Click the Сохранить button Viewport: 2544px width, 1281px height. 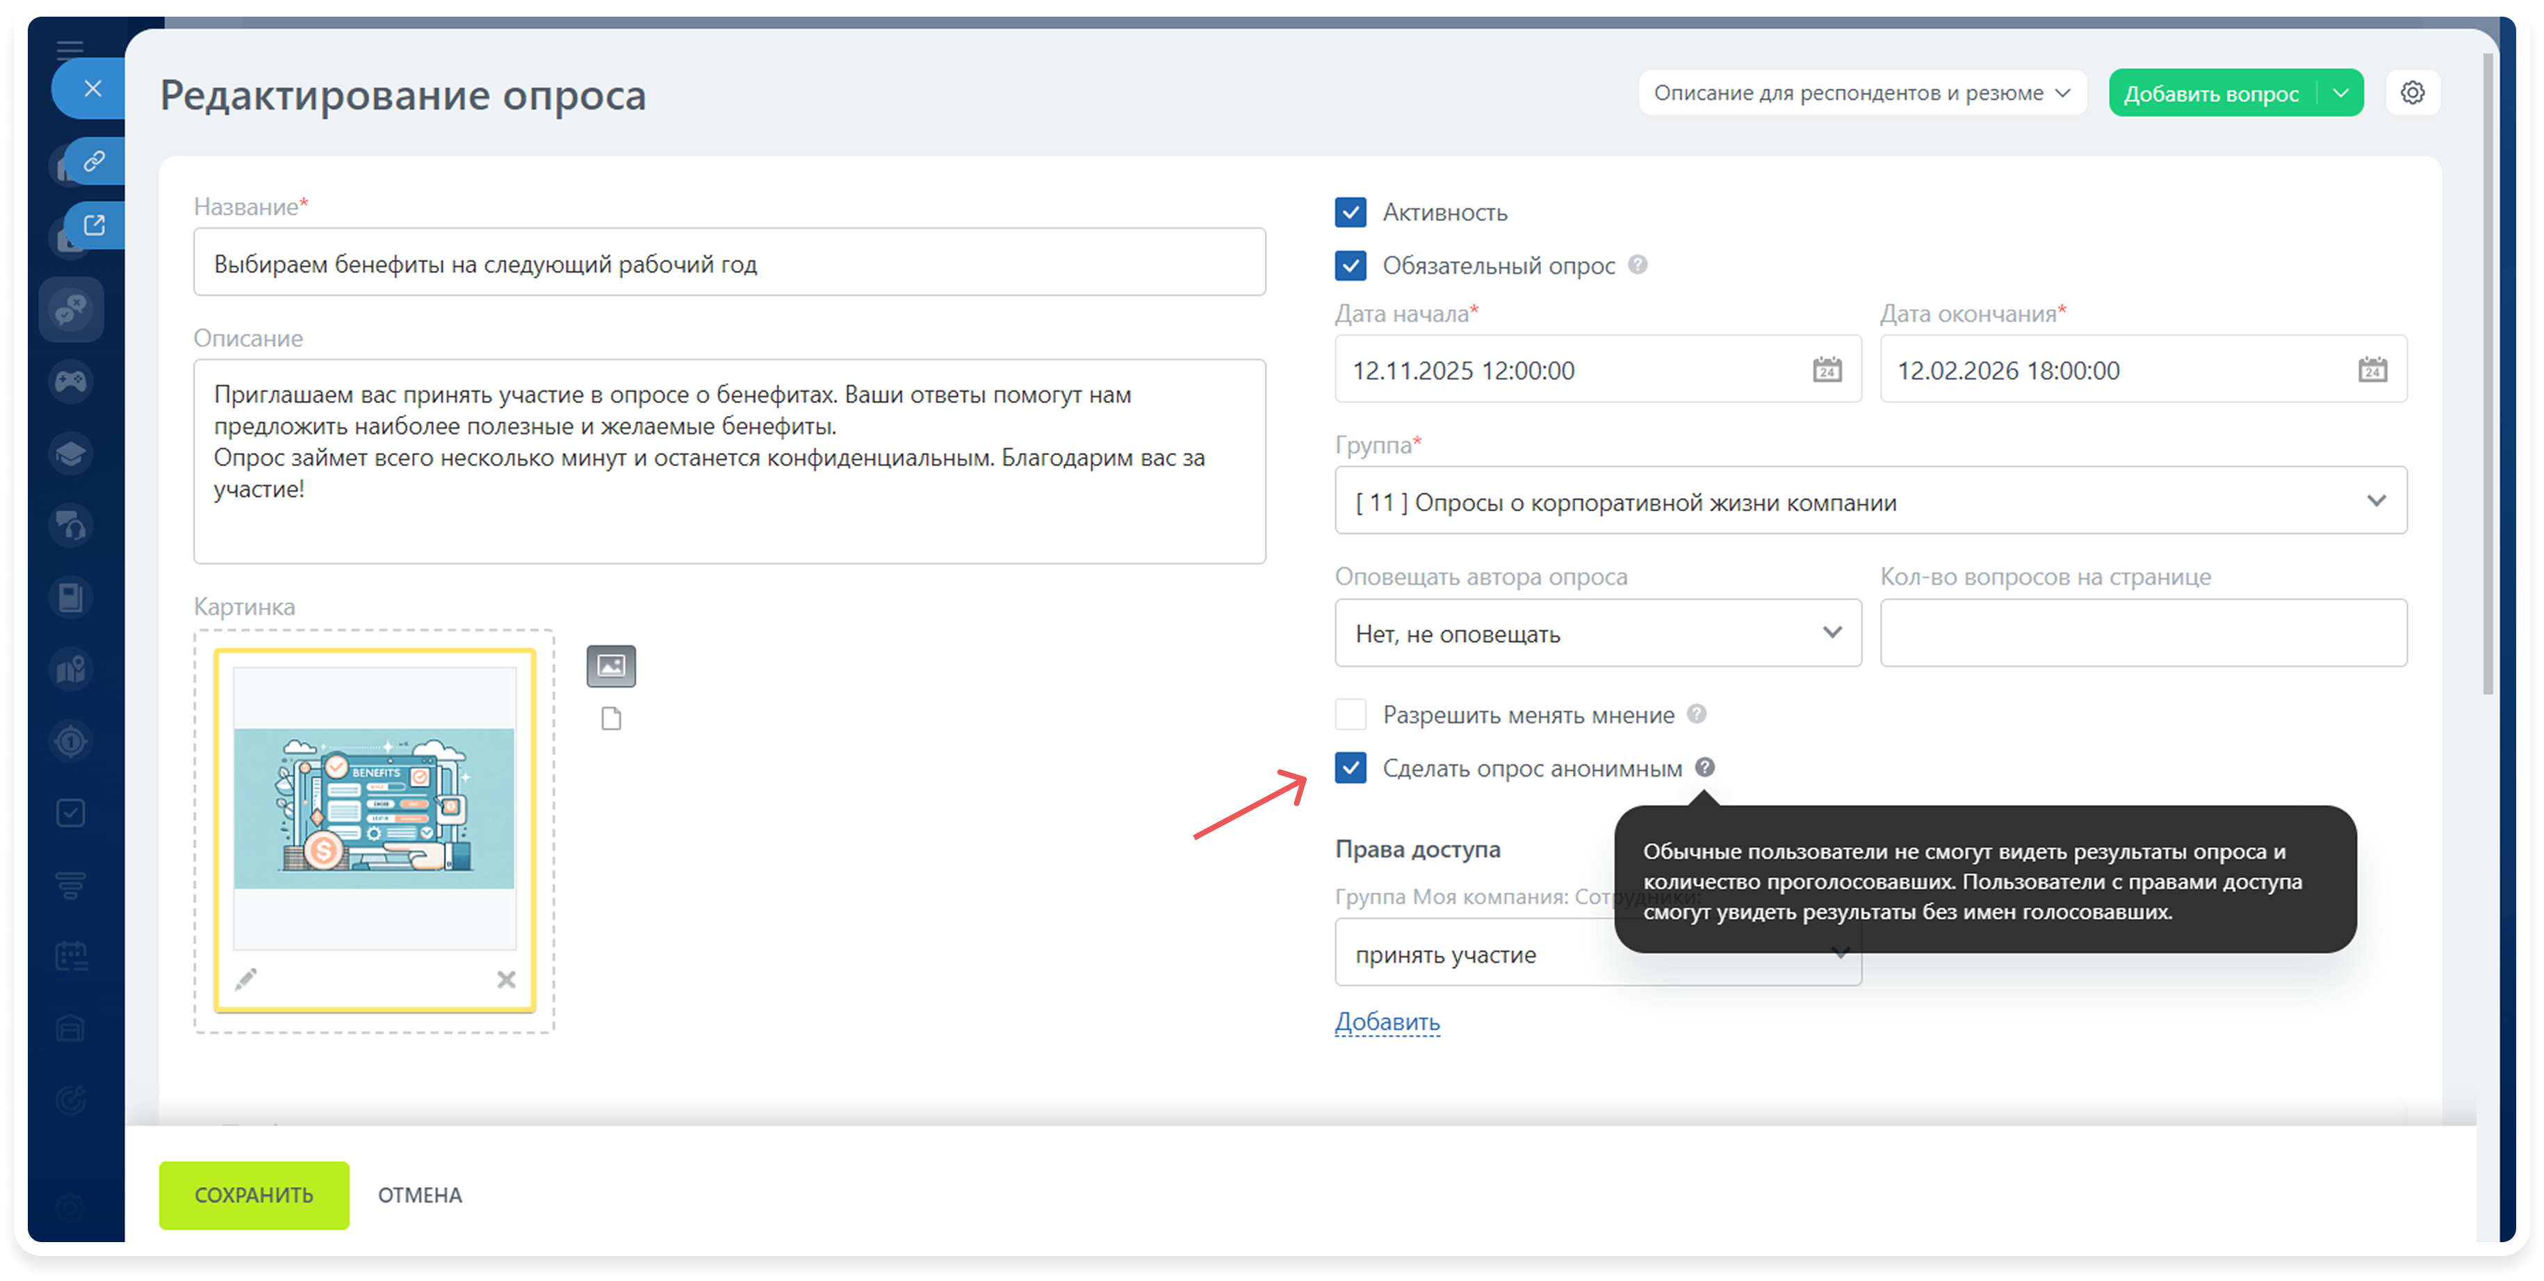tap(254, 1195)
